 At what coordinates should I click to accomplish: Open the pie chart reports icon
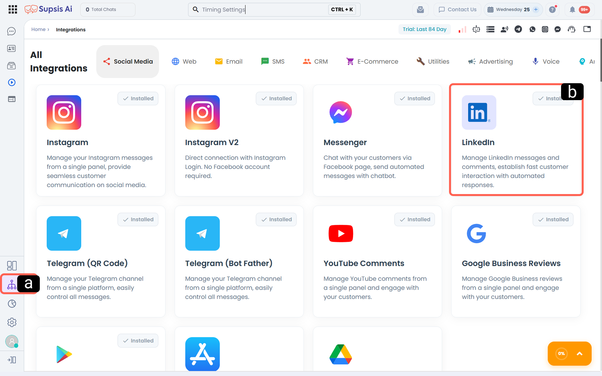12,304
